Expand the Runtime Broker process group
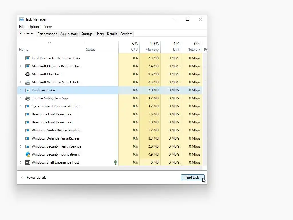The image size is (293, 220). [x=21, y=90]
